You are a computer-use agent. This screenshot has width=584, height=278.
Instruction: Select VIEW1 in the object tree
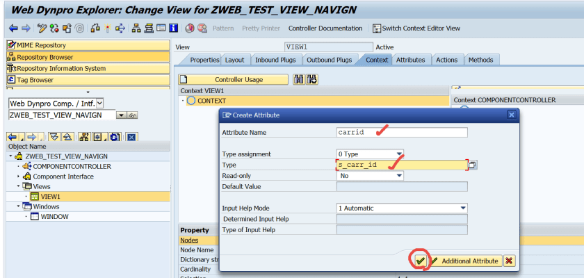coord(50,197)
